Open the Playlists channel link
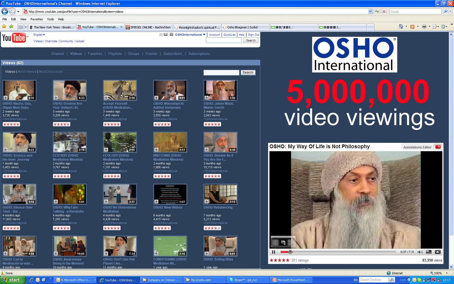The width and height of the screenshot is (454, 284). pos(115,54)
